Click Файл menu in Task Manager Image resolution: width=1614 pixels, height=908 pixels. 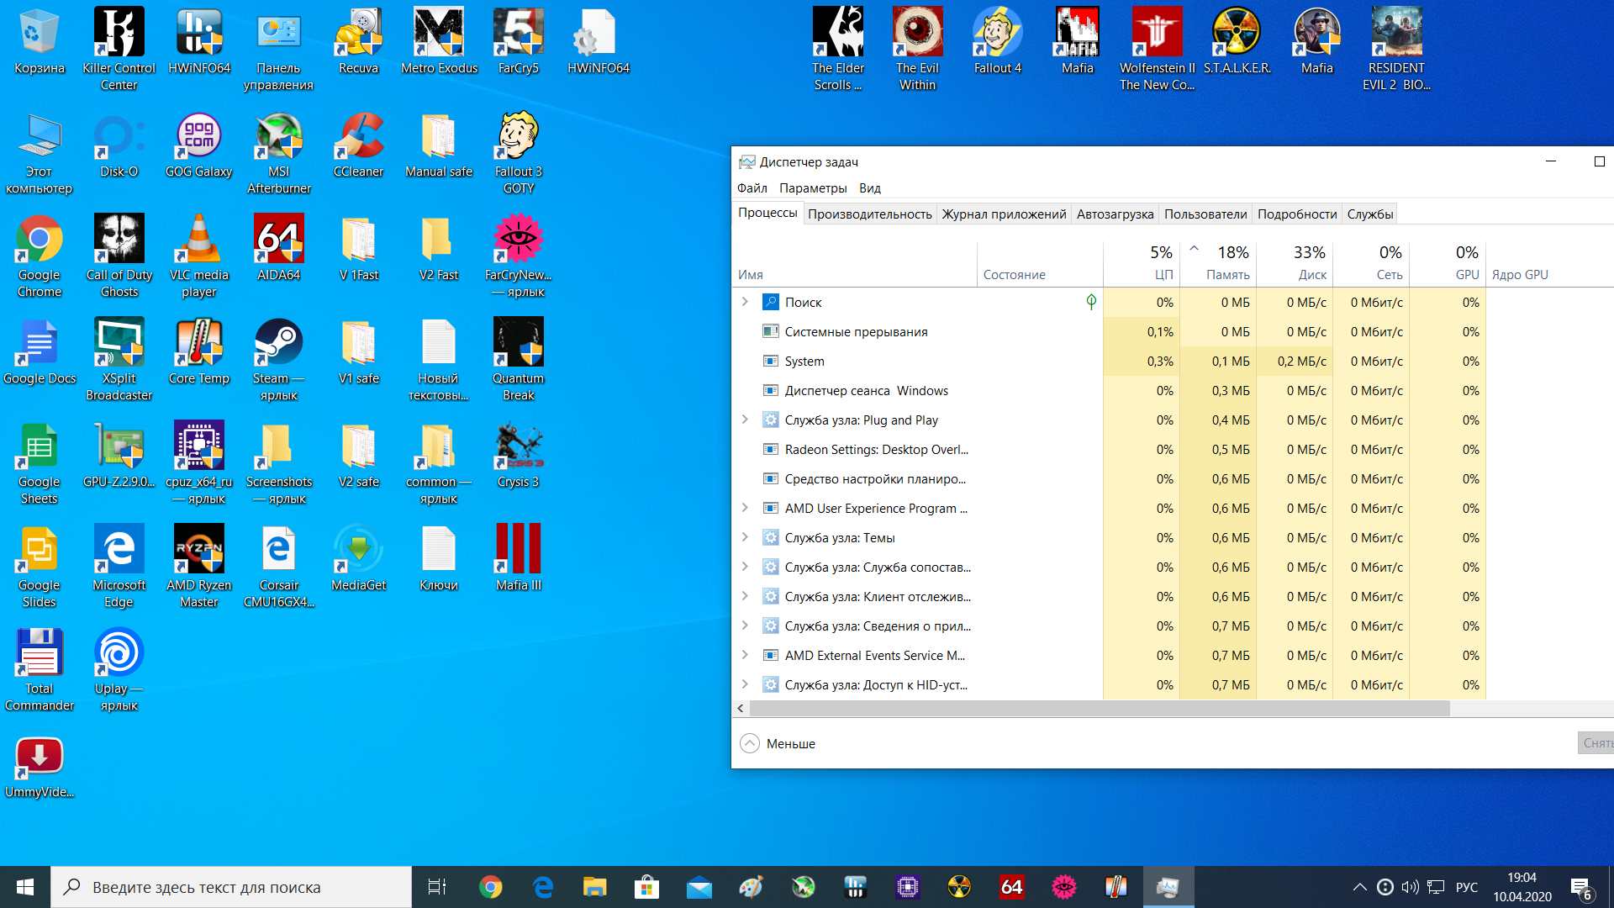click(754, 187)
